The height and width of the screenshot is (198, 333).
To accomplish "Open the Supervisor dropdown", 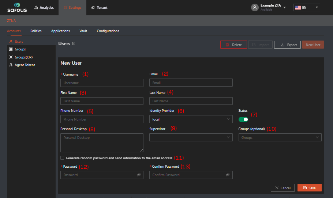I will (x=191, y=138).
